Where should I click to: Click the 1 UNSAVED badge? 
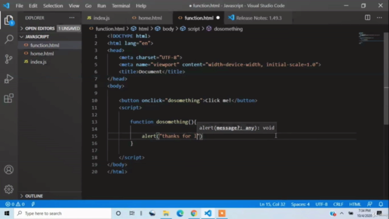click(69, 29)
